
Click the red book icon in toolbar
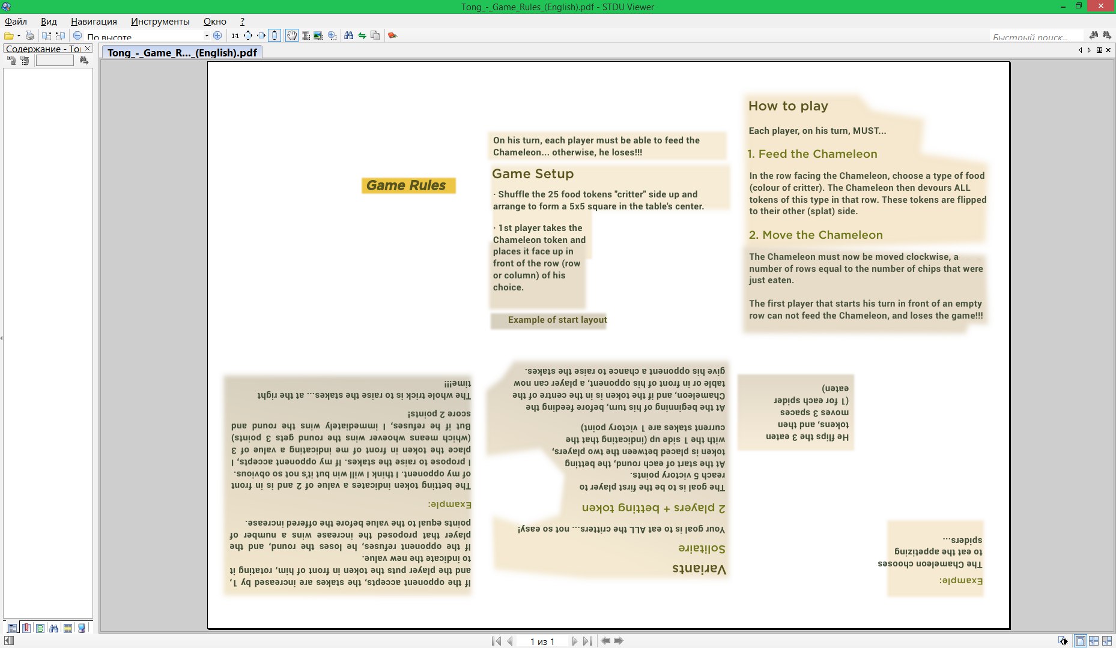[392, 36]
